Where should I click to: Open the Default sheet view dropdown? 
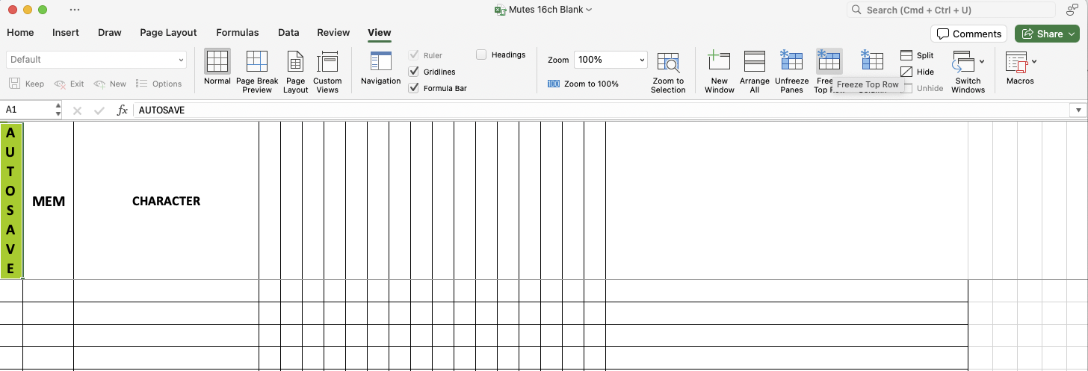point(96,60)
